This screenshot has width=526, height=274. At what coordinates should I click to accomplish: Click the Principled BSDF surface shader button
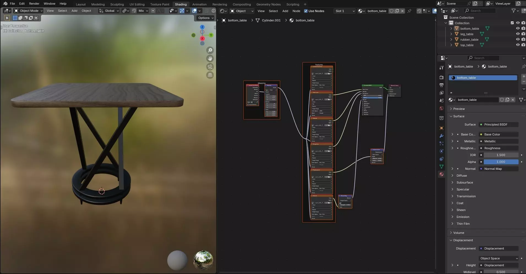point(498,124)
